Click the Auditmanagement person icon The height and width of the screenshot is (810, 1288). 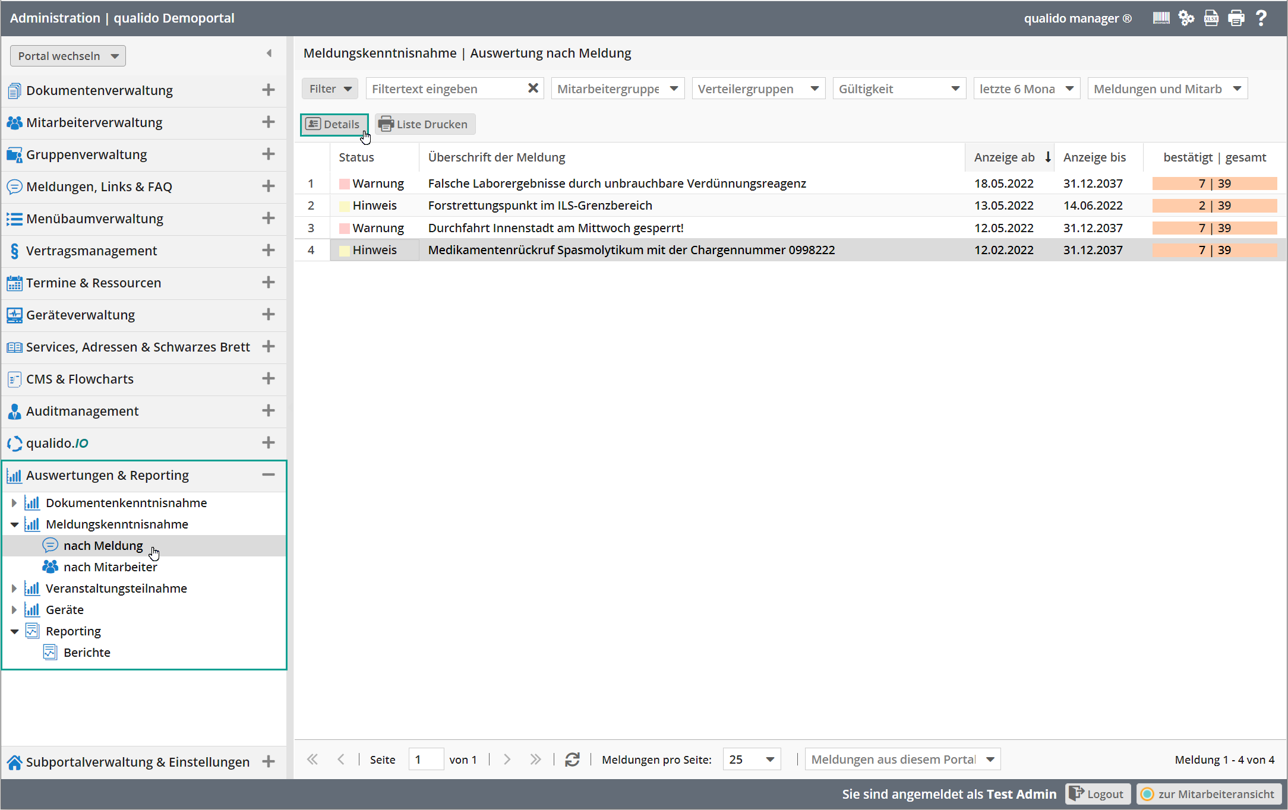(x=14, y=411)
